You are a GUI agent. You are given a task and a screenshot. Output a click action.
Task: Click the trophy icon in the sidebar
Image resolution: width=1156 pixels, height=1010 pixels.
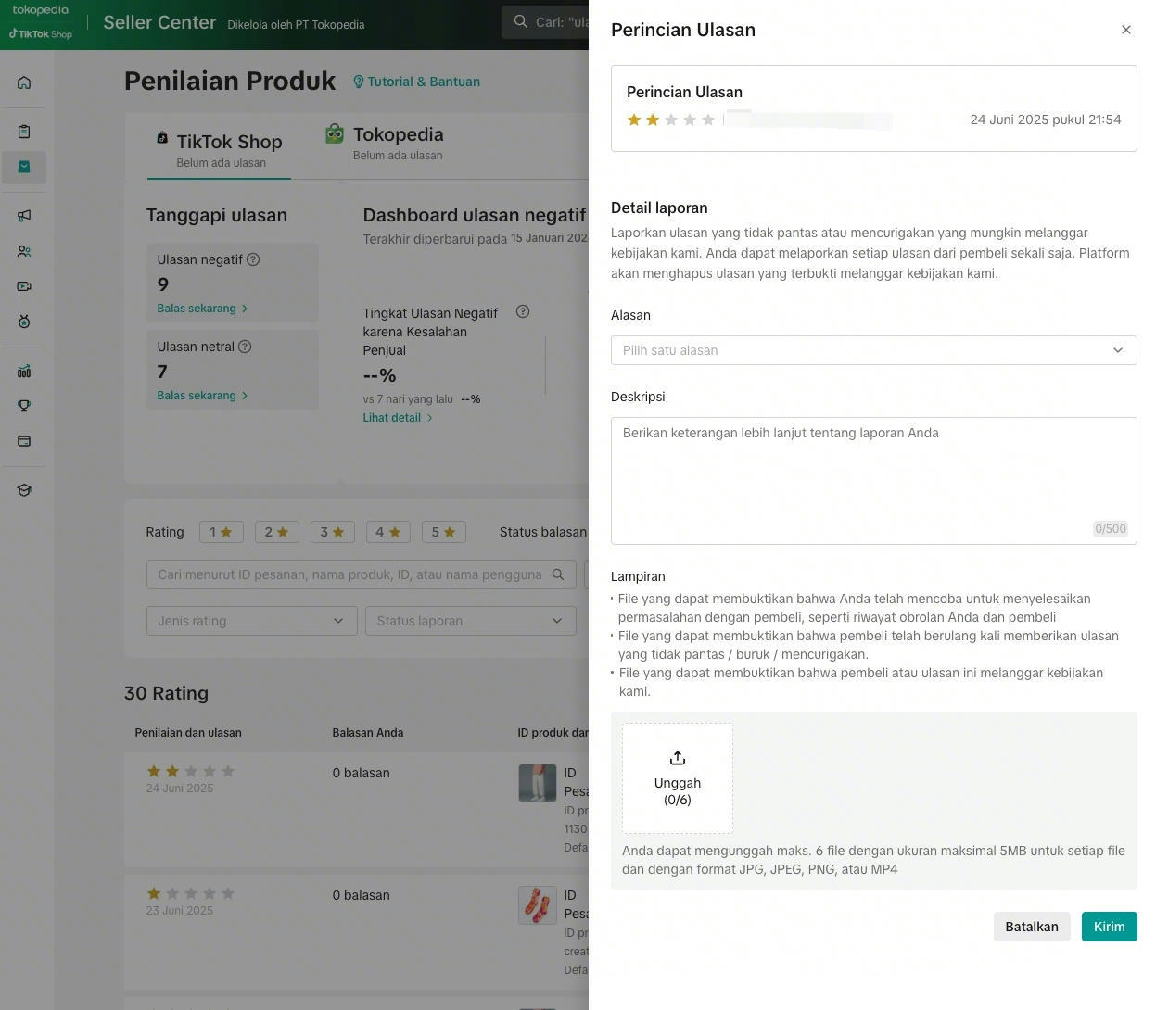pyautogui.click(x=24, y=406)
